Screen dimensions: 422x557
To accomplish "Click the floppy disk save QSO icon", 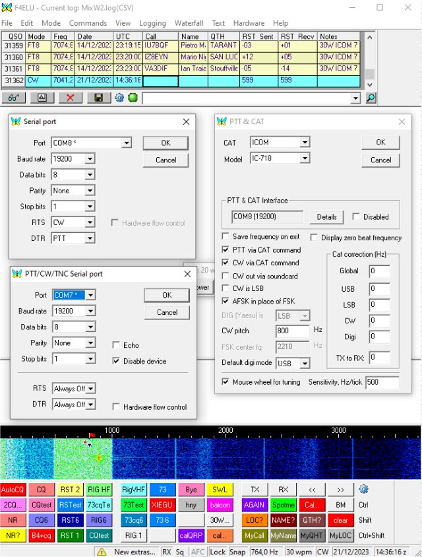I will click(98, 98).
